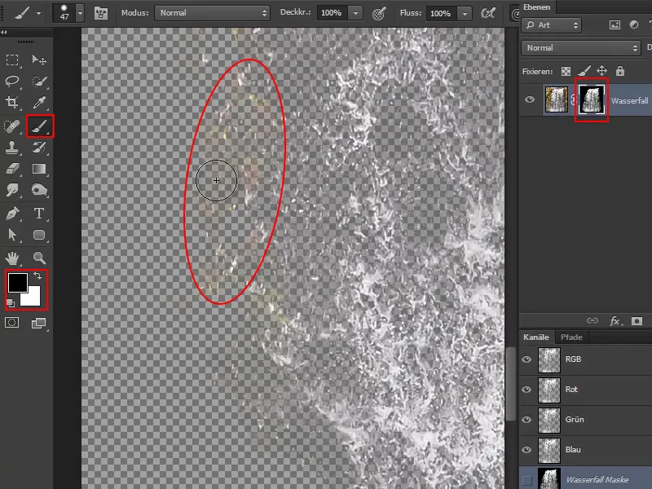Select the Eraser tool
Screen dimensions: 652x489
(12, 169)
